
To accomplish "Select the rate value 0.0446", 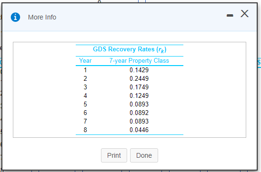I will 139,130.
